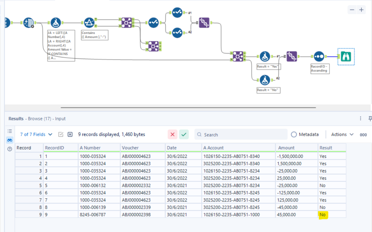Select the tool above the Contains([Amount]) annotation
Screen dimensions: 372x232
[x=89, y=22]
